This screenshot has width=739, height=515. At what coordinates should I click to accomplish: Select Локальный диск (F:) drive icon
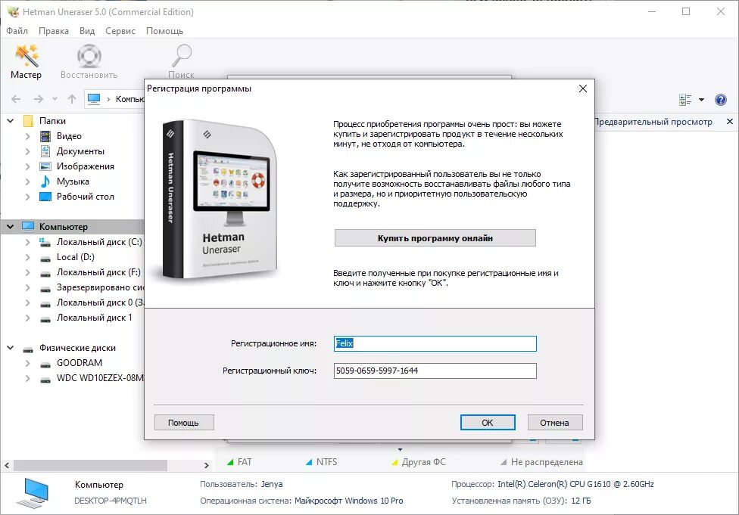45,273
